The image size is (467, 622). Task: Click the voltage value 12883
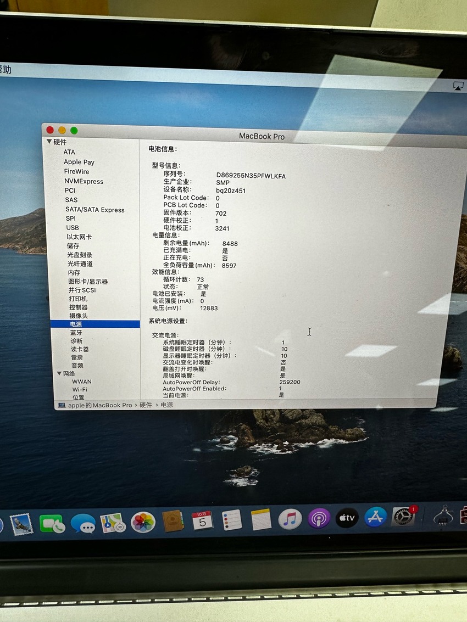[209, 308]
